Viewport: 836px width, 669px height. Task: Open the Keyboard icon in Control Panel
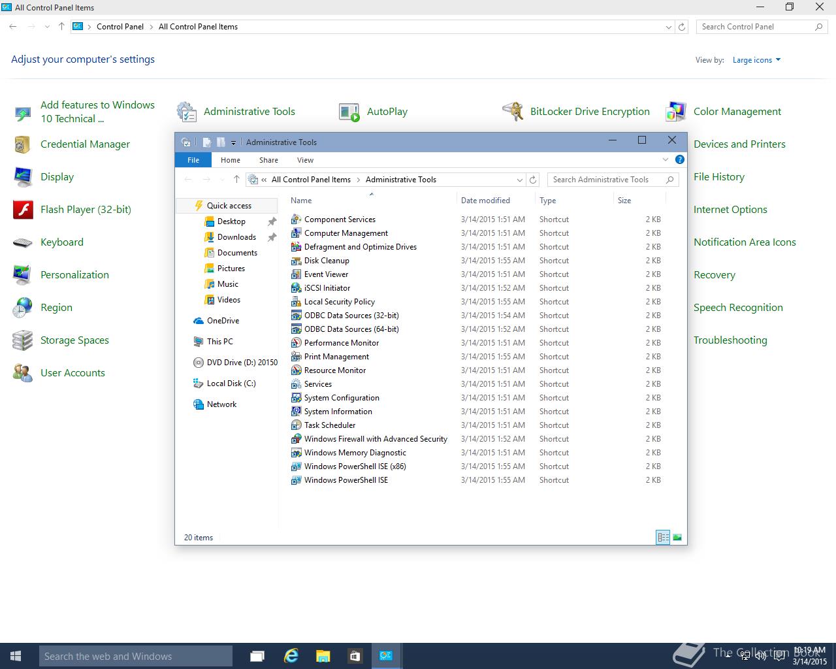click(22, 242)
